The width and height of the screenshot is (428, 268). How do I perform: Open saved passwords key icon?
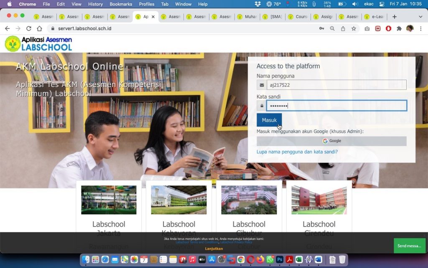[x=321, y=28]
